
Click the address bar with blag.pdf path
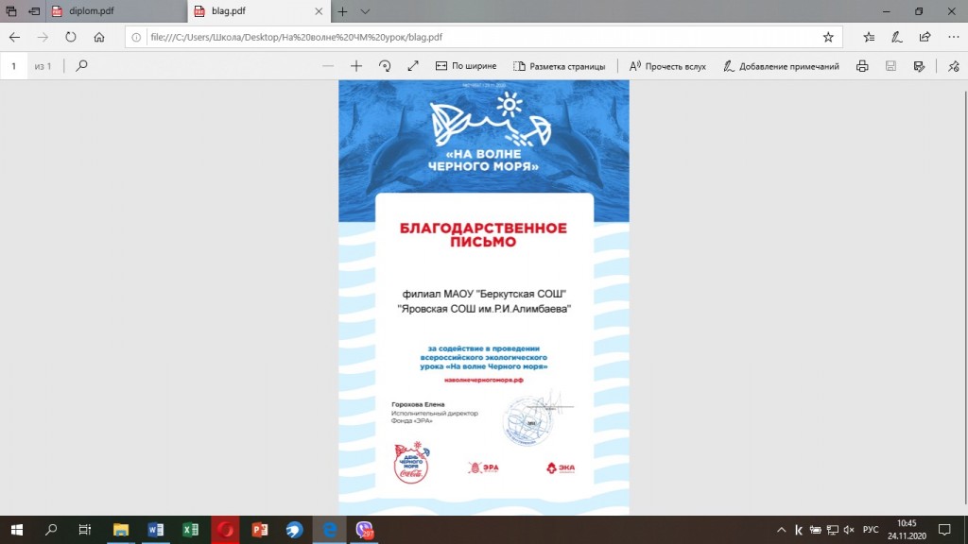click(x=473, y=38)
